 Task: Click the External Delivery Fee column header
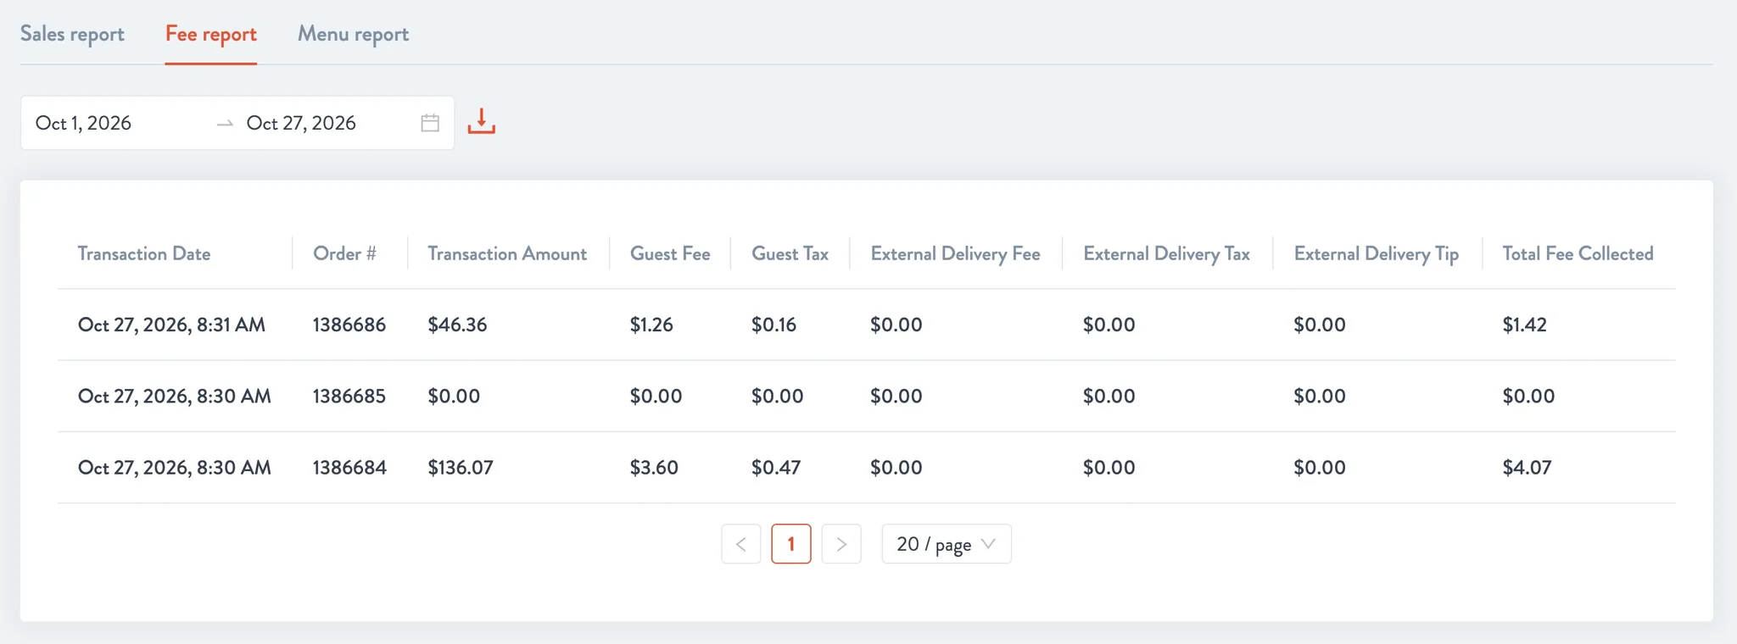(955, 253)
